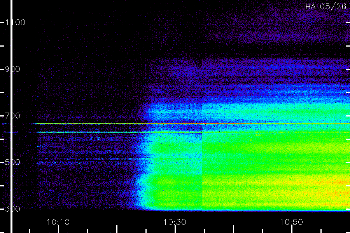The image size is (350, 233).
Task: Click the 700 frequency axis label
Action: tap(12, 116)
